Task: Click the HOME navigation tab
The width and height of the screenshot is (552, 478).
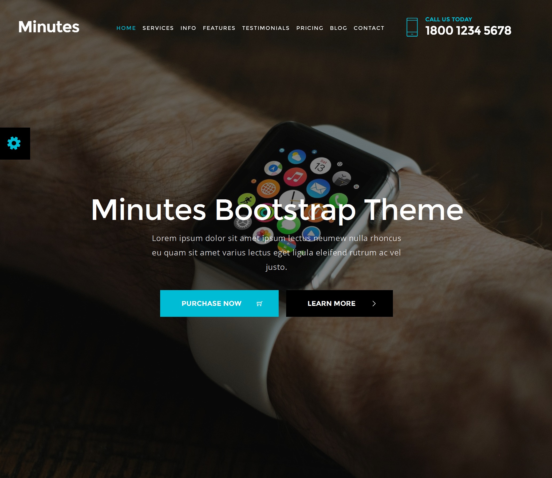Action: [126, 28]
